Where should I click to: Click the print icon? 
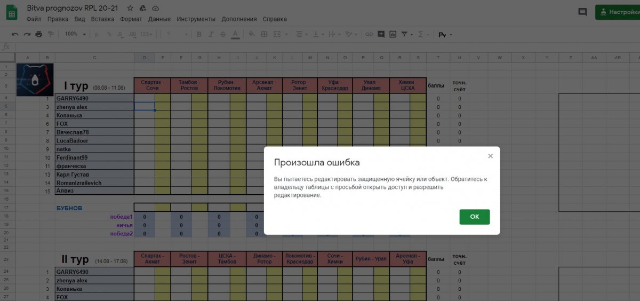[39, 34]
